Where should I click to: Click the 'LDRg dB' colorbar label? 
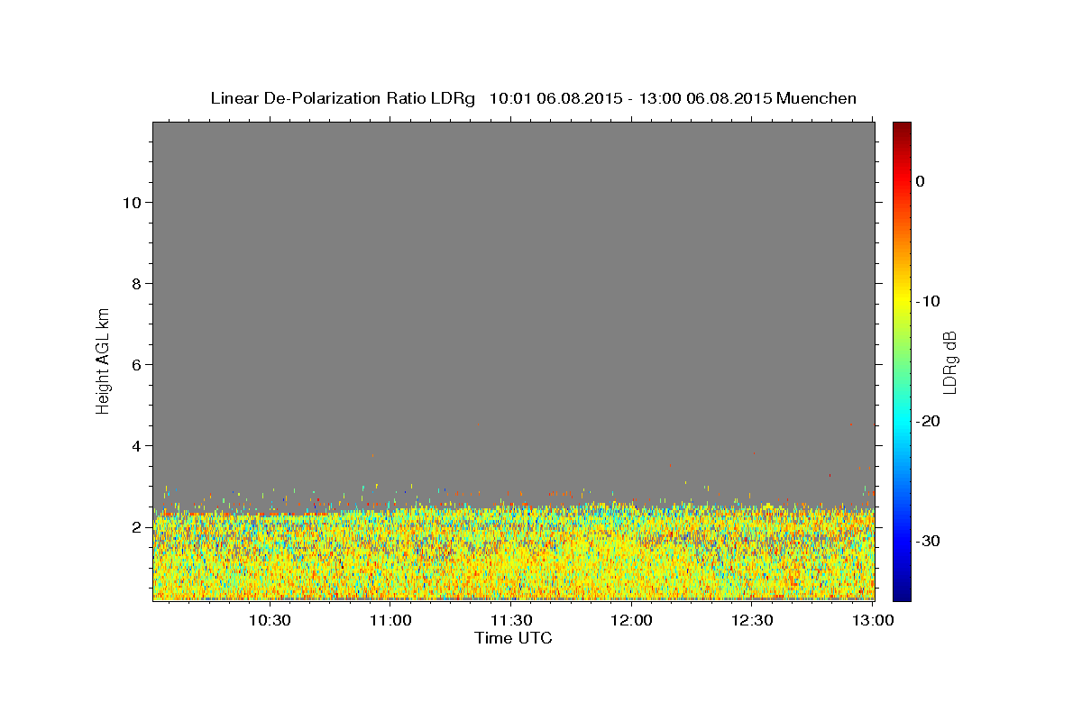949,361
